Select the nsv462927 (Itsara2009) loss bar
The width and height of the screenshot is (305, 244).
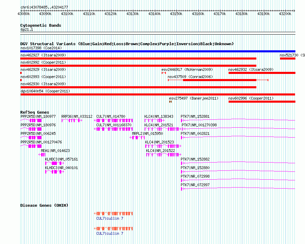[138, 59]
